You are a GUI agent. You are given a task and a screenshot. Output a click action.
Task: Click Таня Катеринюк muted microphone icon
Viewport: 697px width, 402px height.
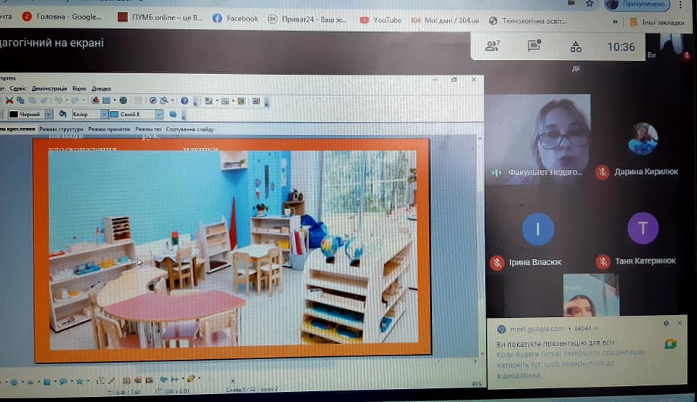(x=603, y=262)
